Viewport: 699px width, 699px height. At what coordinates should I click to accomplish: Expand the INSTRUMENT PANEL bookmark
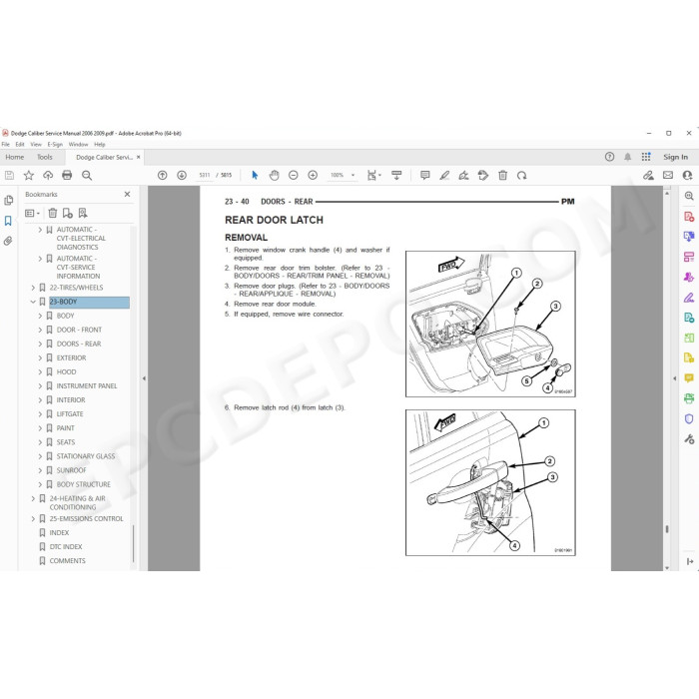click(40, 386)
